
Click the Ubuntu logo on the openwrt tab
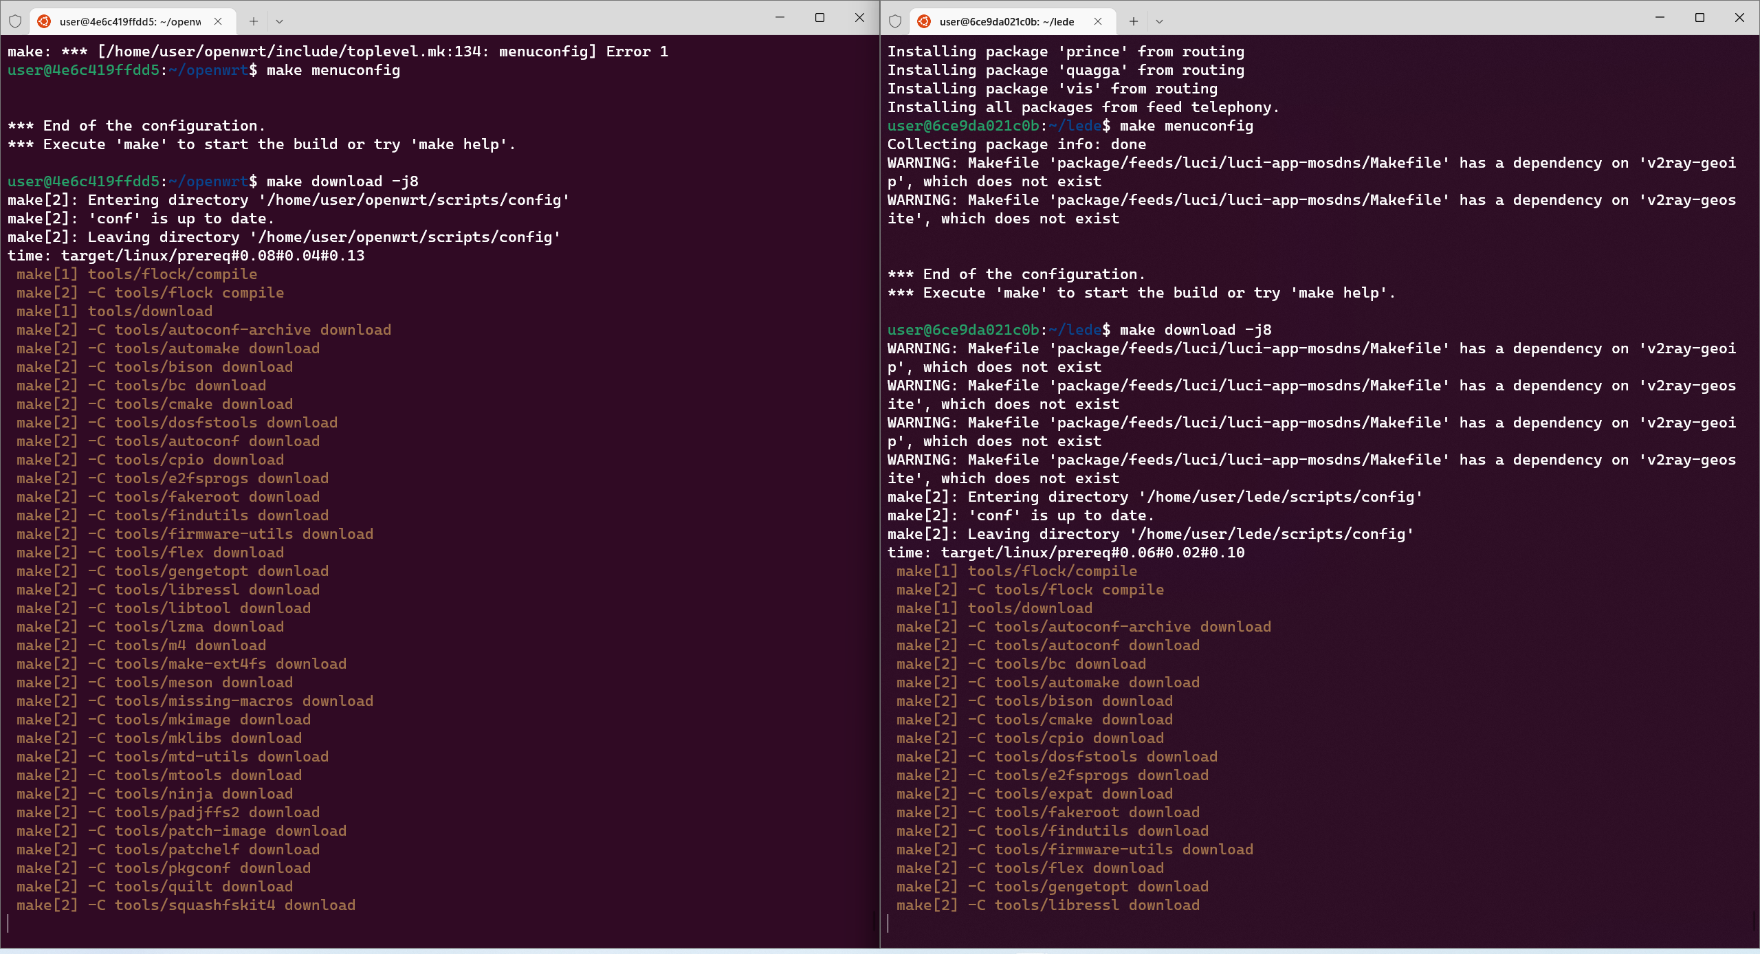coord(44,21)
